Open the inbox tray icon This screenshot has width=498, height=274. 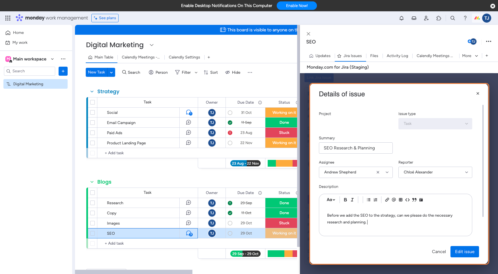pos(414,18)
